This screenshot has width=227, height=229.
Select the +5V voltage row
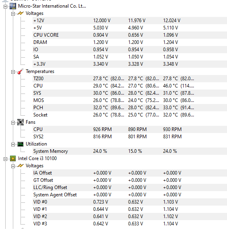point(130,28)
